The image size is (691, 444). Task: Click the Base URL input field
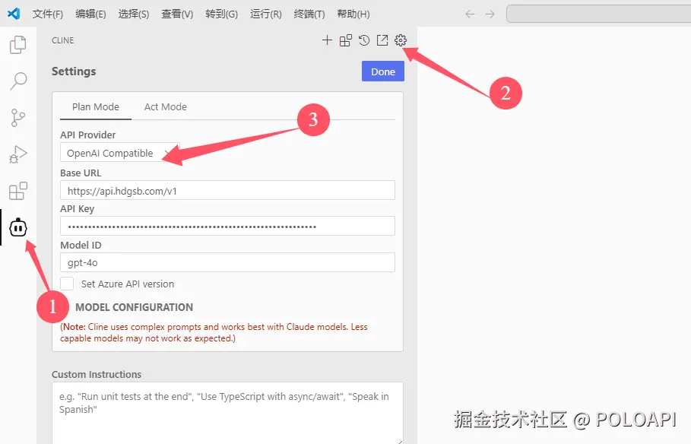[x=227, y=191]
